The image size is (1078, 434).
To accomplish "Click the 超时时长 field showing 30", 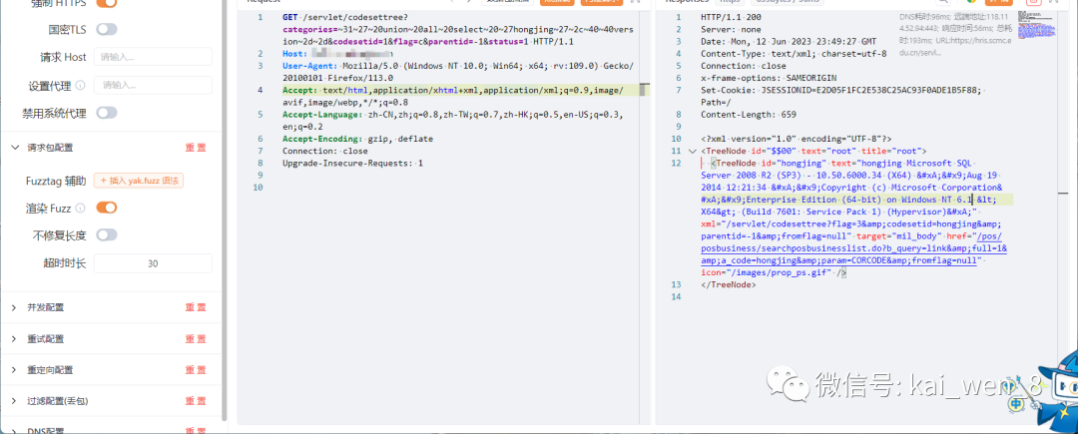I will [153, 263].
